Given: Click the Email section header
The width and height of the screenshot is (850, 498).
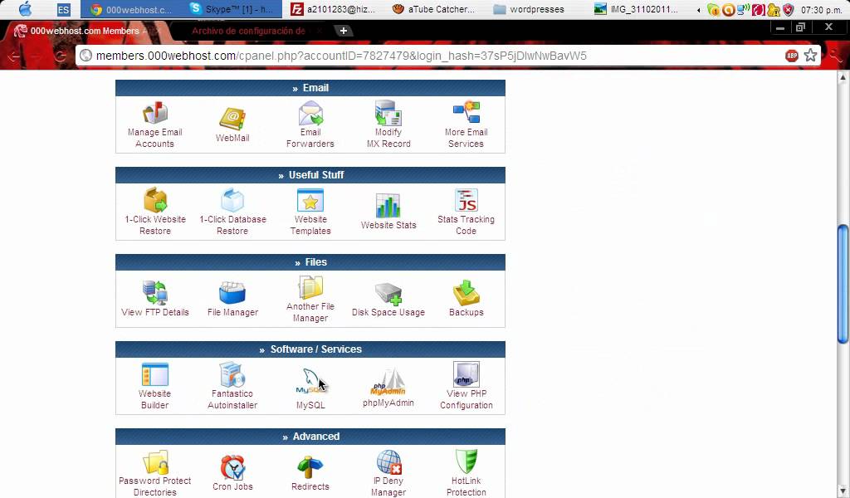Looking at the screenshot, I should [310, 88].
